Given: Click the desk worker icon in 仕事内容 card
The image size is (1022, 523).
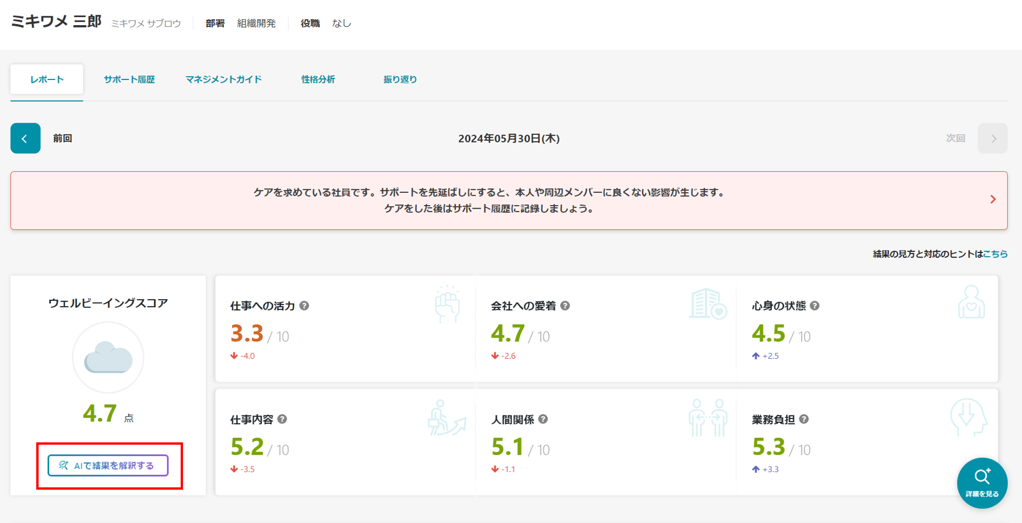Looking at the screenshot, I should click(x=447, y=418).
